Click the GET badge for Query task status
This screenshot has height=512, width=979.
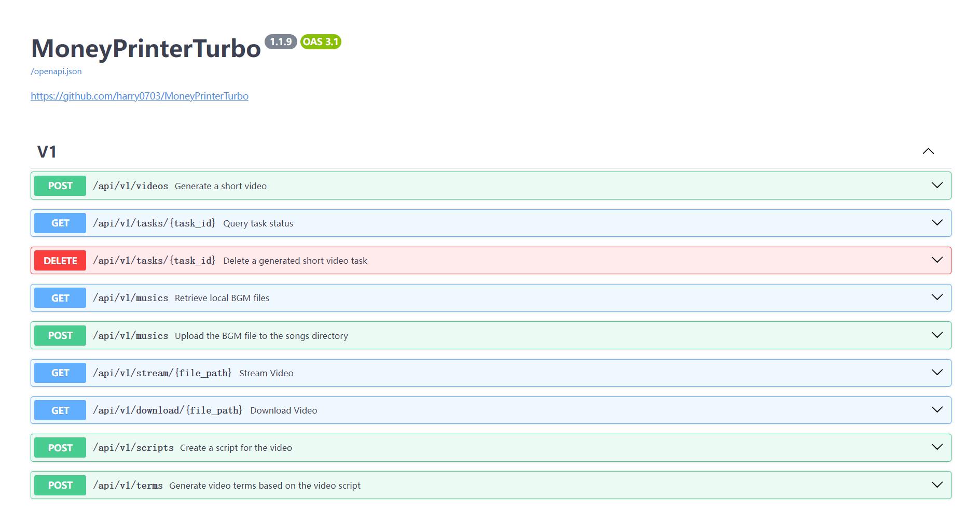60,223
